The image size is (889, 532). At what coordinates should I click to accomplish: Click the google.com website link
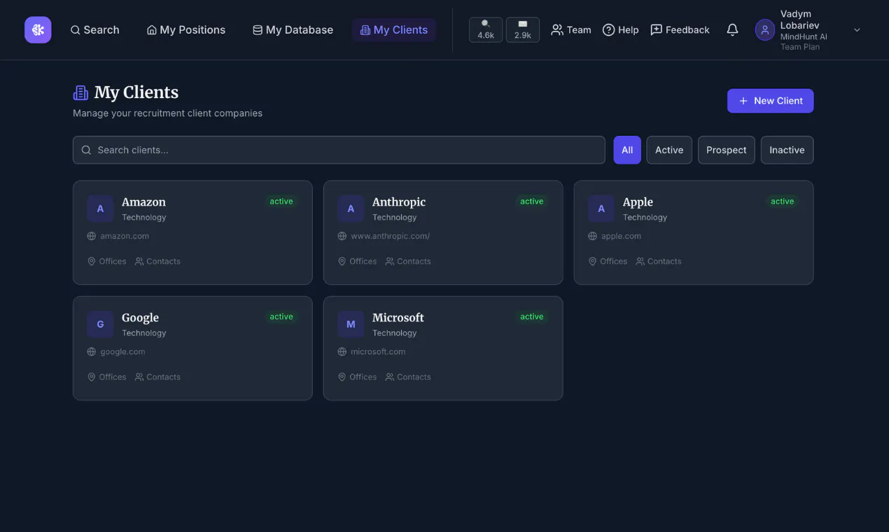coord(122,351)
